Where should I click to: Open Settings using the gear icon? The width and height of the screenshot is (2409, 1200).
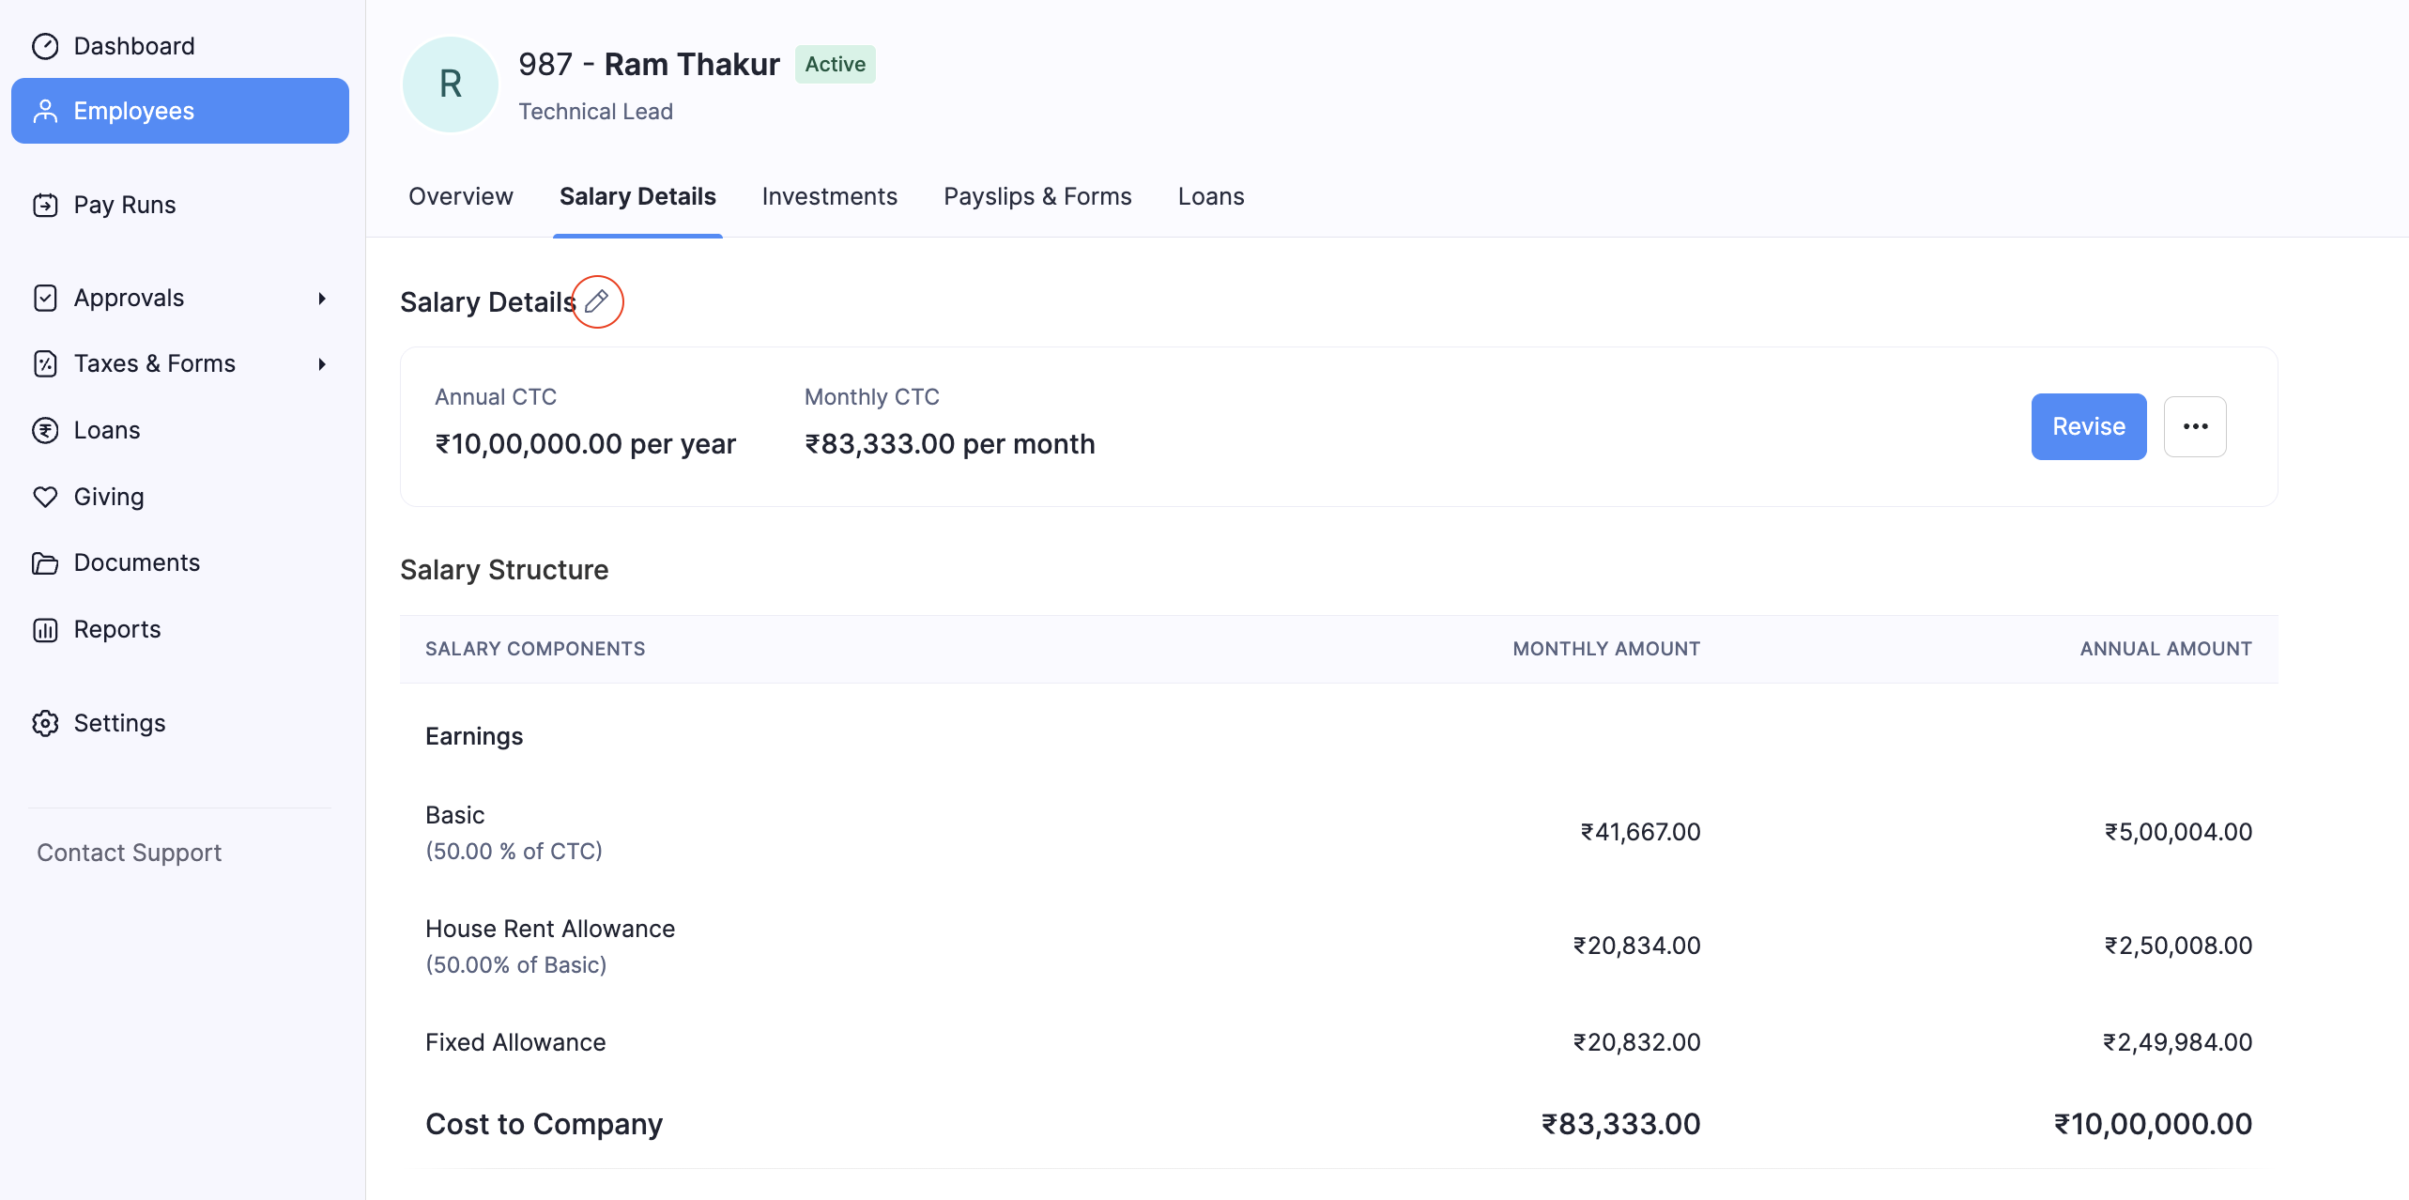pos(46,723)
